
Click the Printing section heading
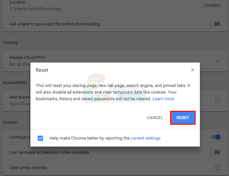click(x=10, y=43)
